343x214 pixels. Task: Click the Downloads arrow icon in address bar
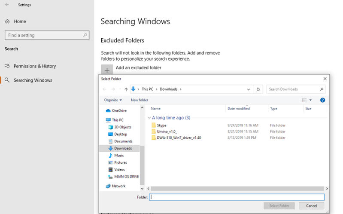point(133,89)
